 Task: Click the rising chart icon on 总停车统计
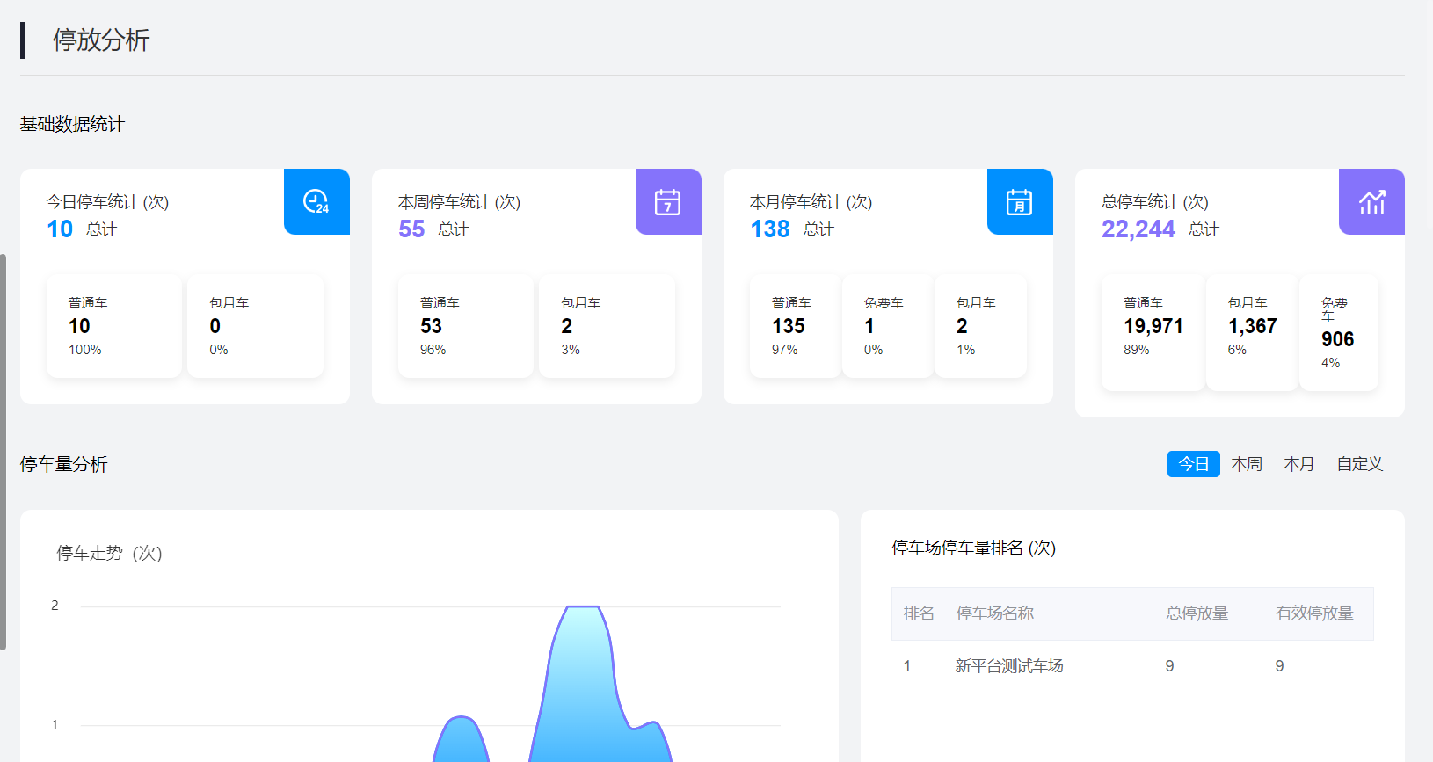pyautogui.click(x=1371, y=202)
